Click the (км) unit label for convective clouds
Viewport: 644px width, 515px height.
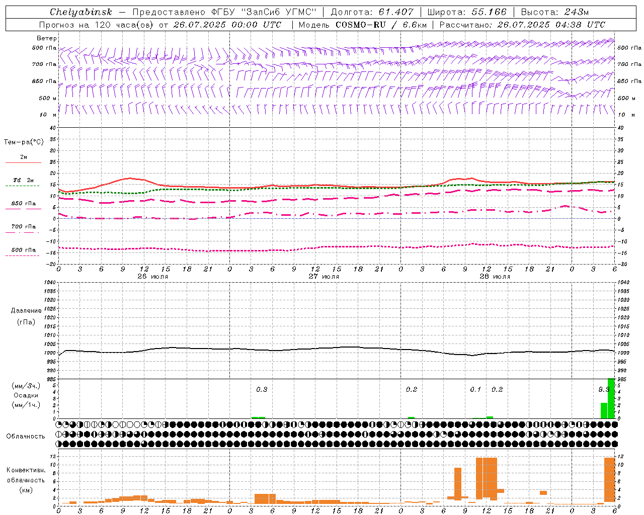click(x=26, y=490)
